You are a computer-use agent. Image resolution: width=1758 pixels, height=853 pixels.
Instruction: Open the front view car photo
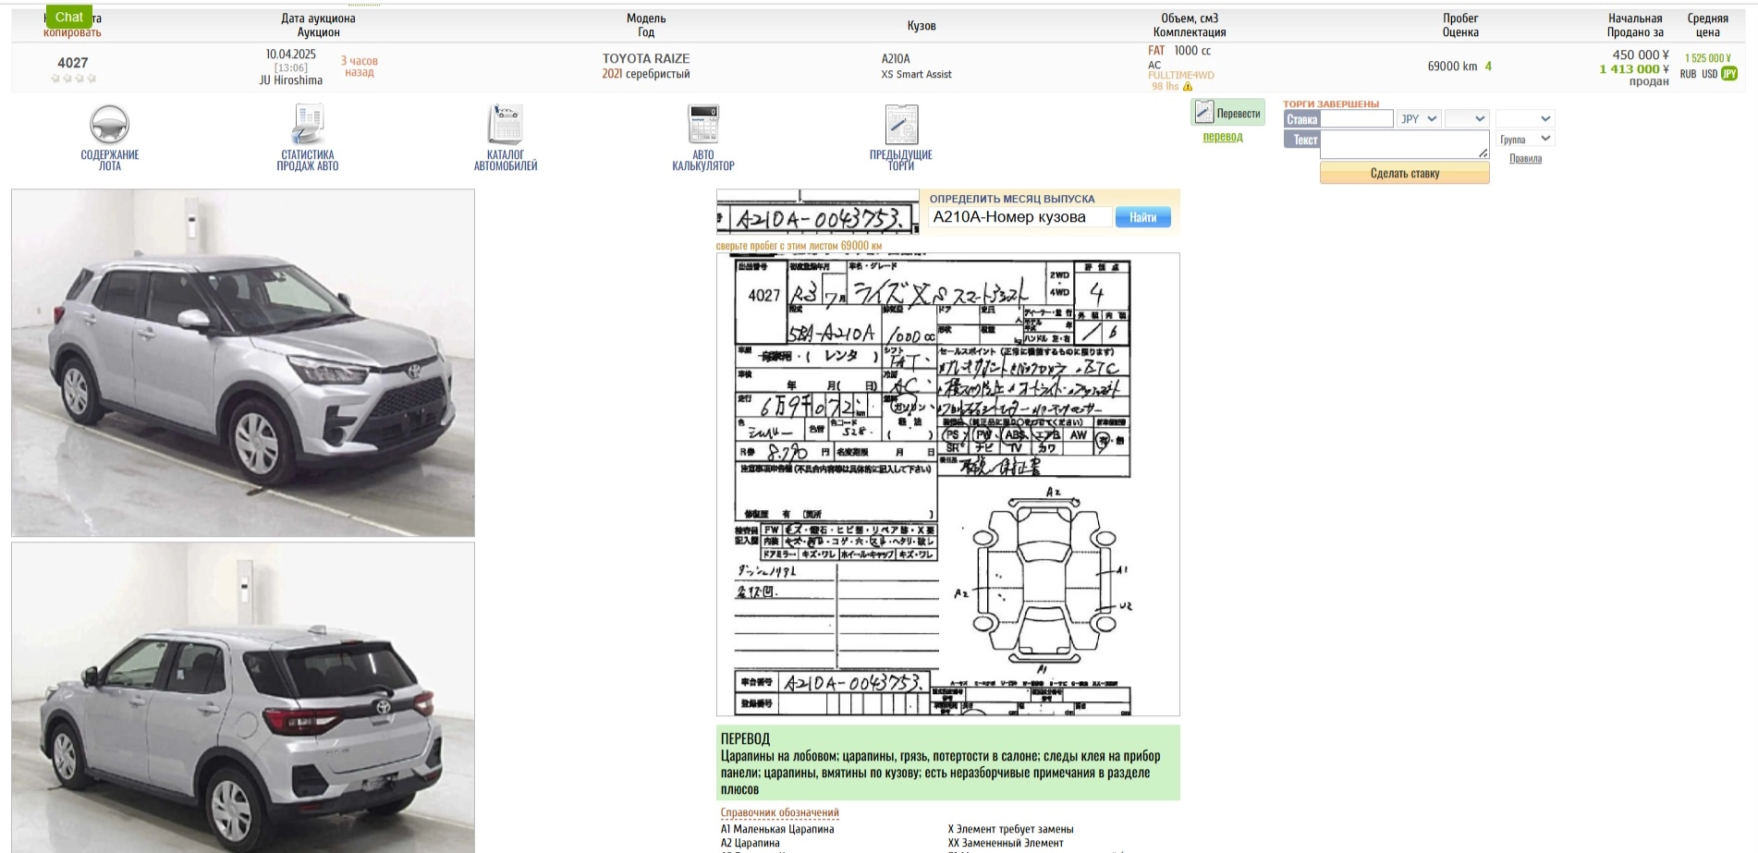243,363
